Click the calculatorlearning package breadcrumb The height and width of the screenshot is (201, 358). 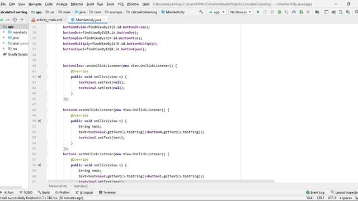(x=142, y=12)
